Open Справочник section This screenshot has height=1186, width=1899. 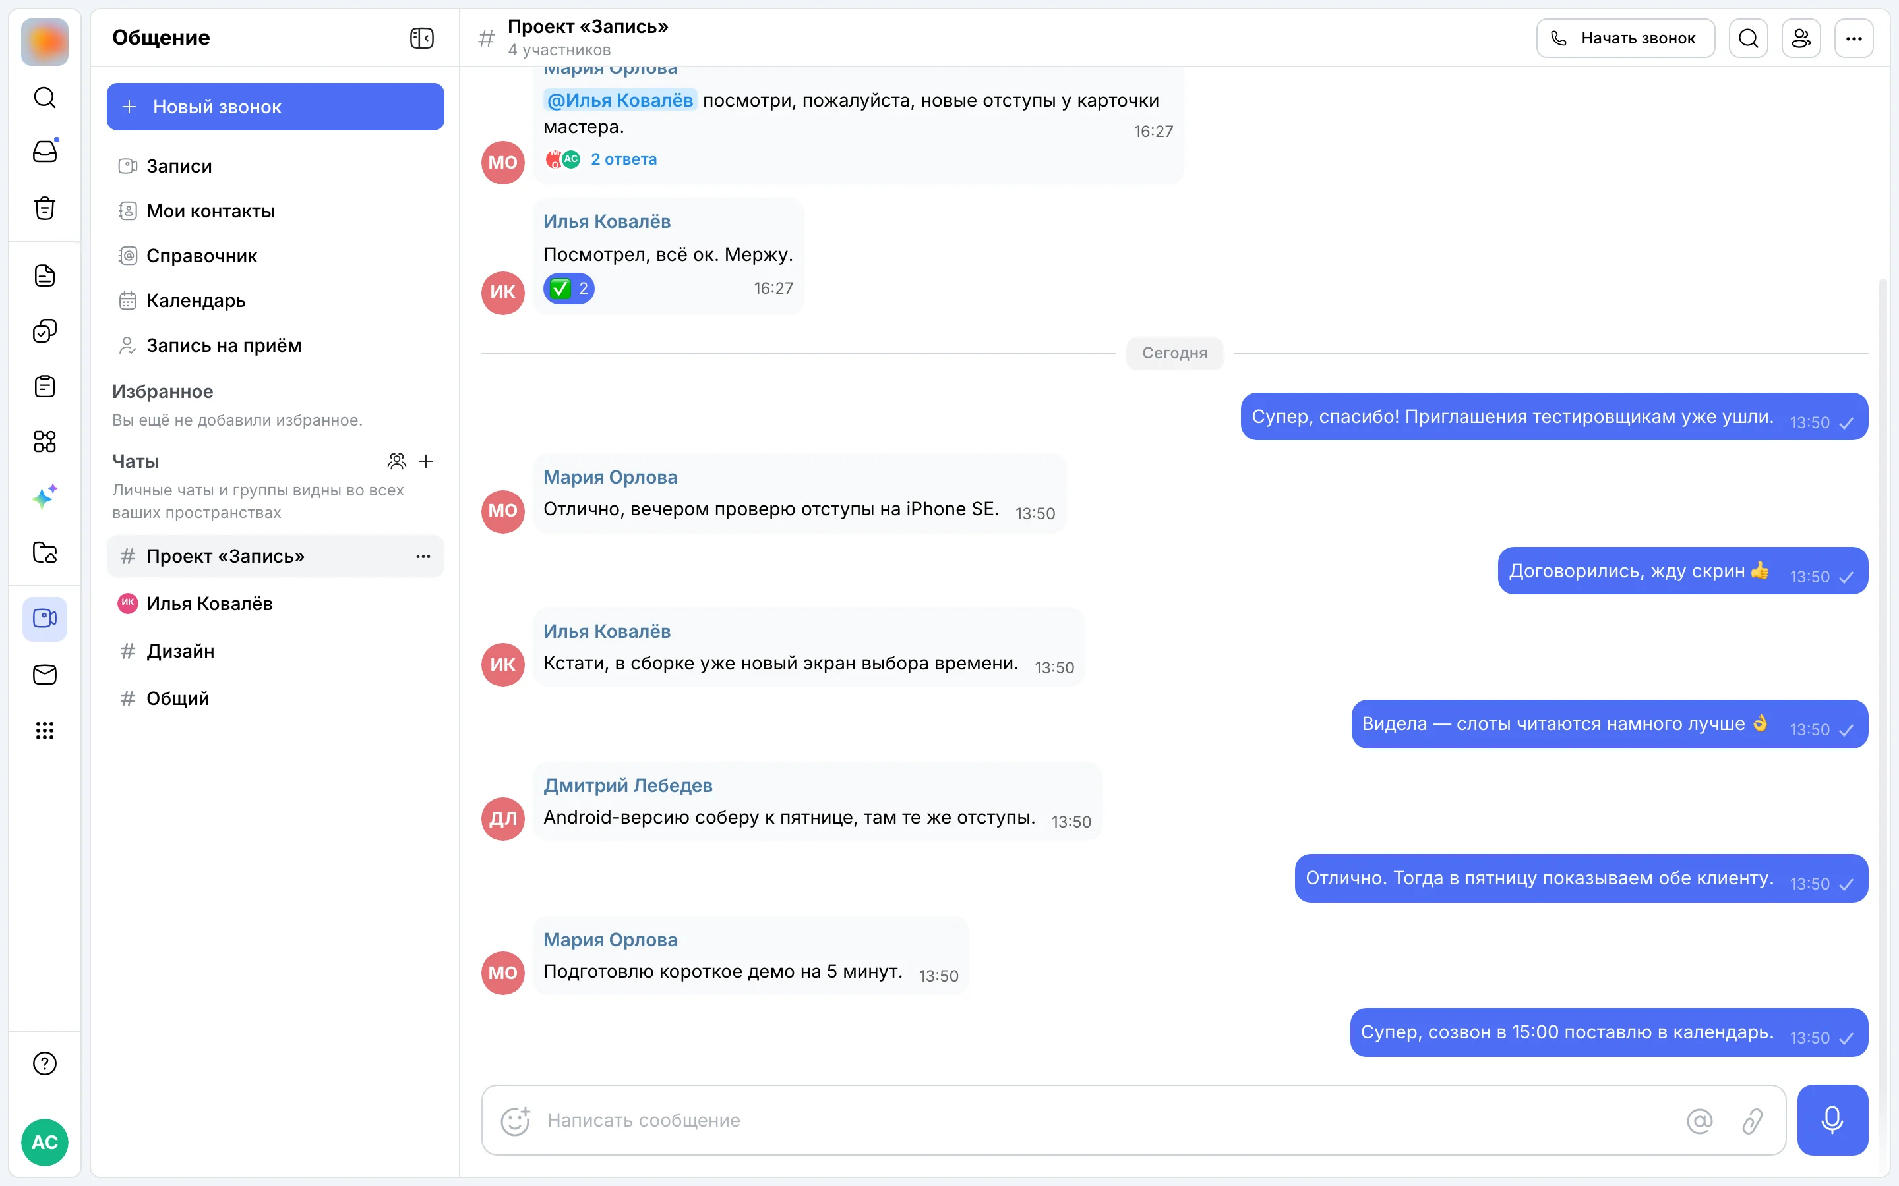(x=276, y=256)
